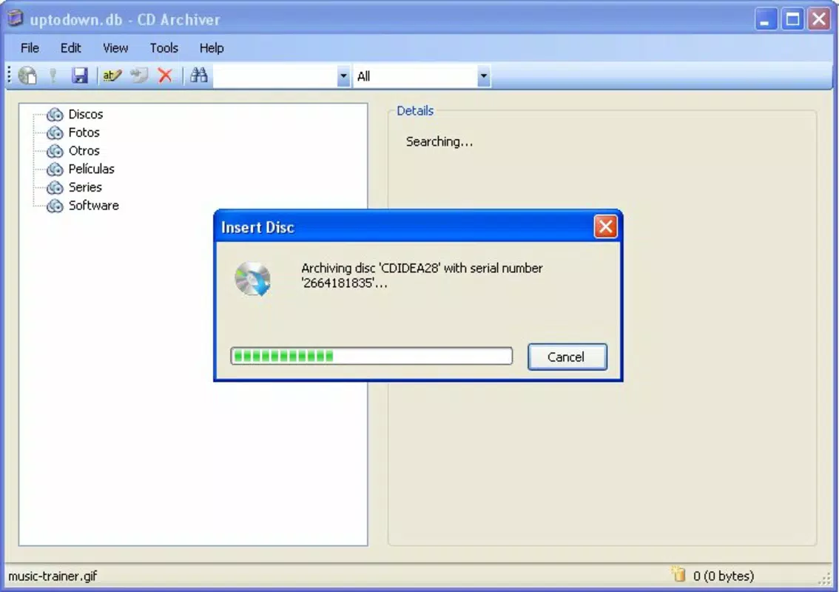Click the archiving progress bar
The image size is (839, 592).
[x=371, y=356]
